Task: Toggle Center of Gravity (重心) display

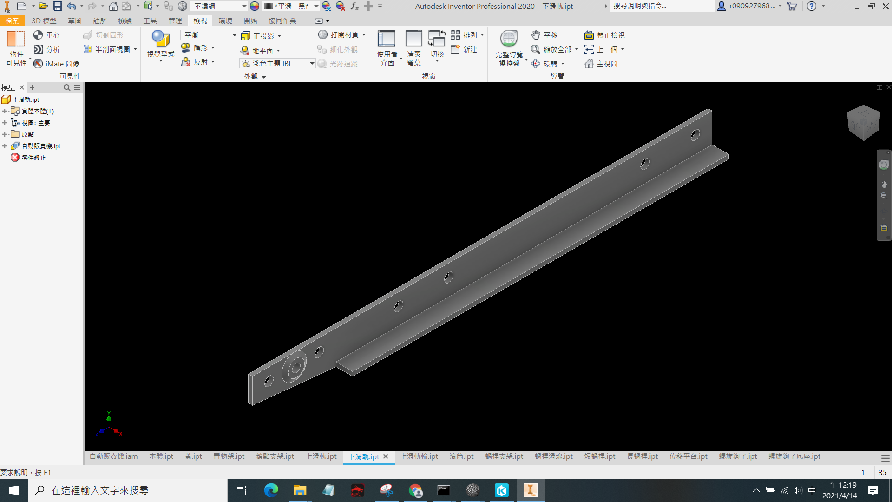Action: [46, 35]
